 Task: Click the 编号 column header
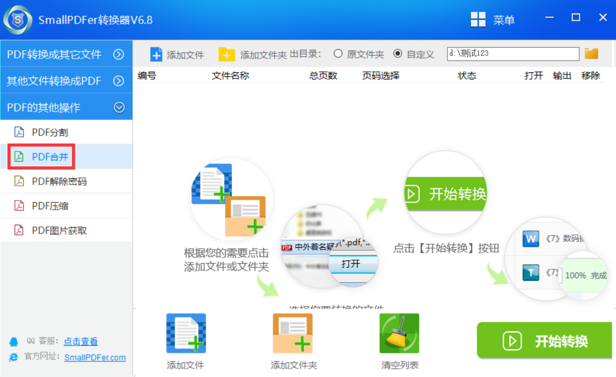147,75
